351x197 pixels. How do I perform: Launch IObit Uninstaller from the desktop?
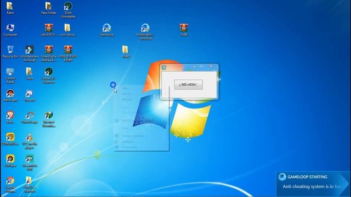click(x=68, y=10)
